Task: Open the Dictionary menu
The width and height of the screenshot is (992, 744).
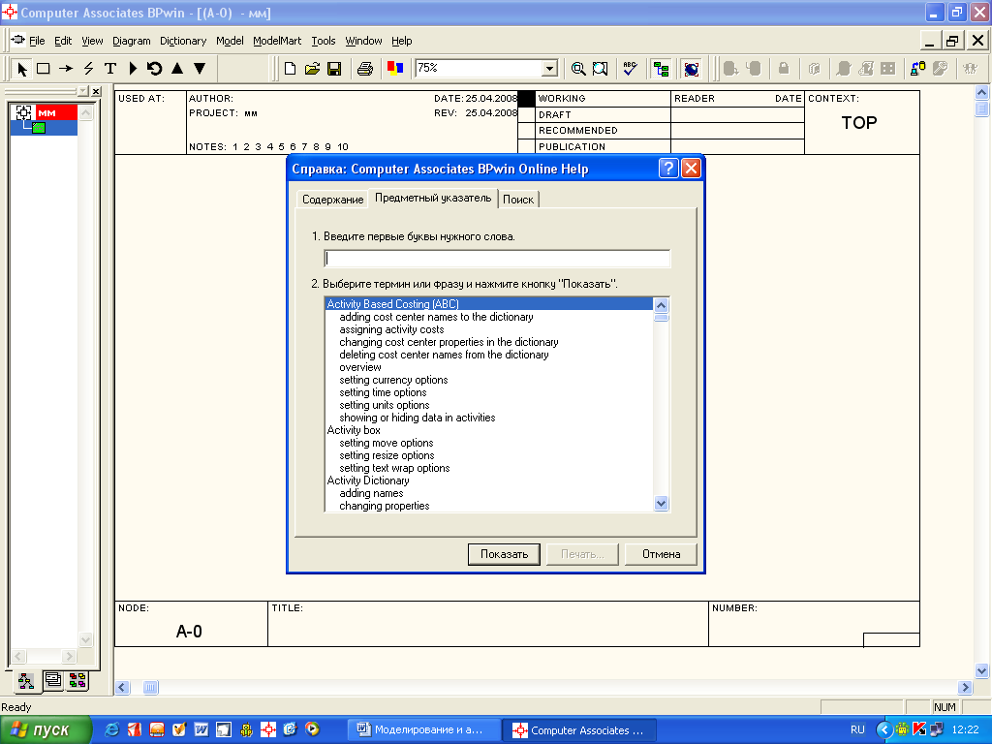Action: [x=183, y=41]
